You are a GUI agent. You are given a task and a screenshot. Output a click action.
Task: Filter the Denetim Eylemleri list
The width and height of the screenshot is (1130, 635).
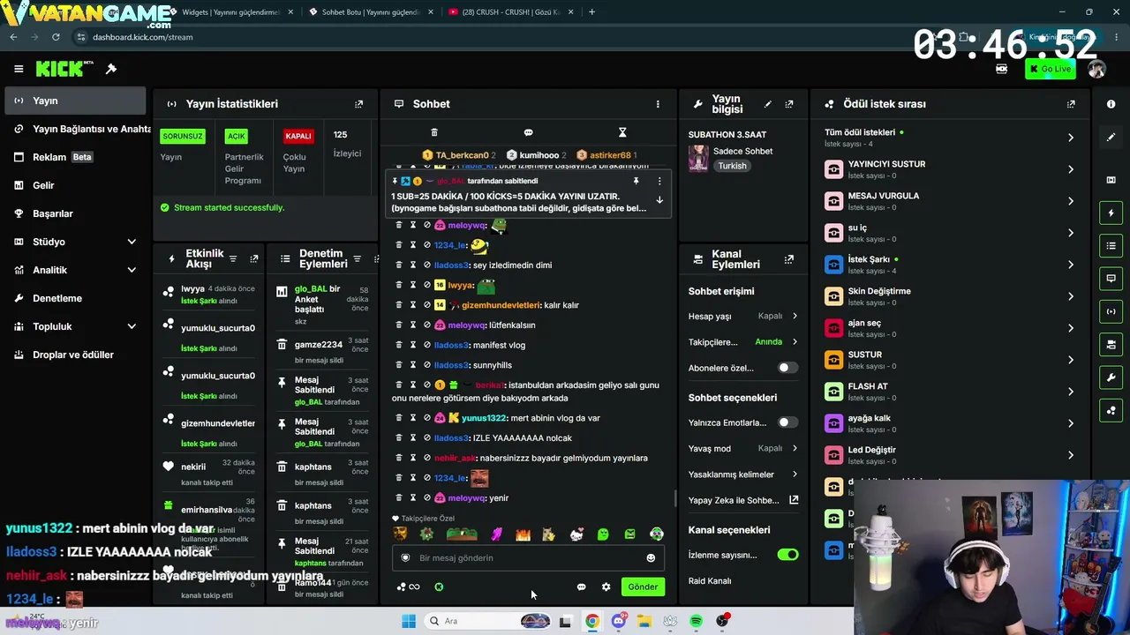click(x=357, y=259)
